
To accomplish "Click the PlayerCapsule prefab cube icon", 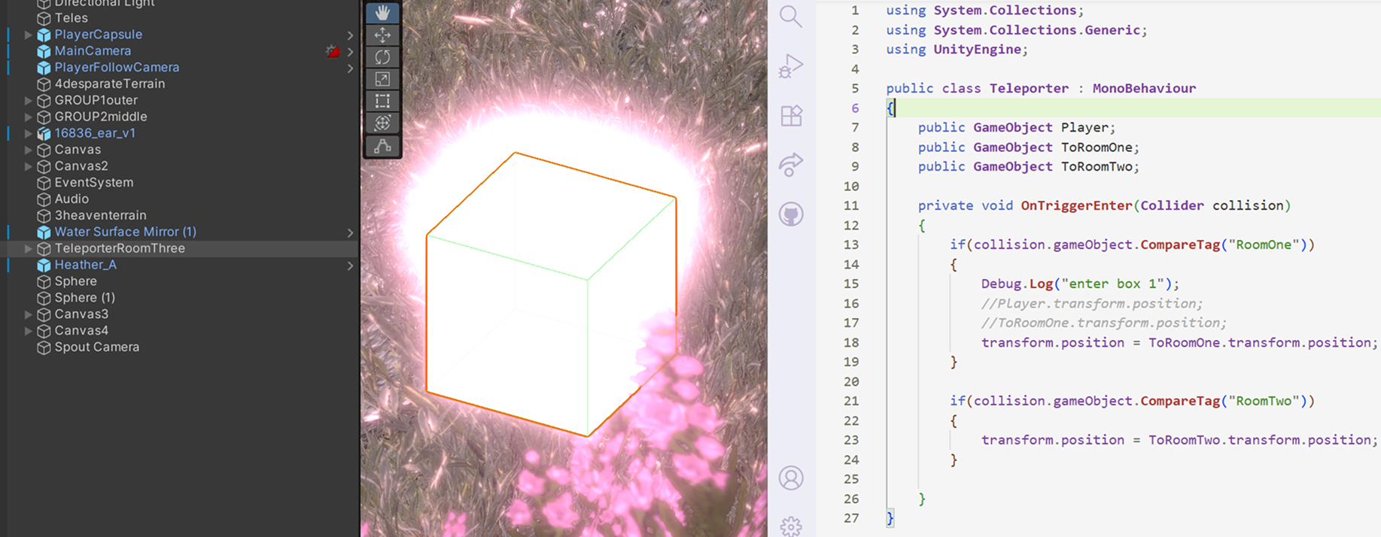I will pos(44,35).
